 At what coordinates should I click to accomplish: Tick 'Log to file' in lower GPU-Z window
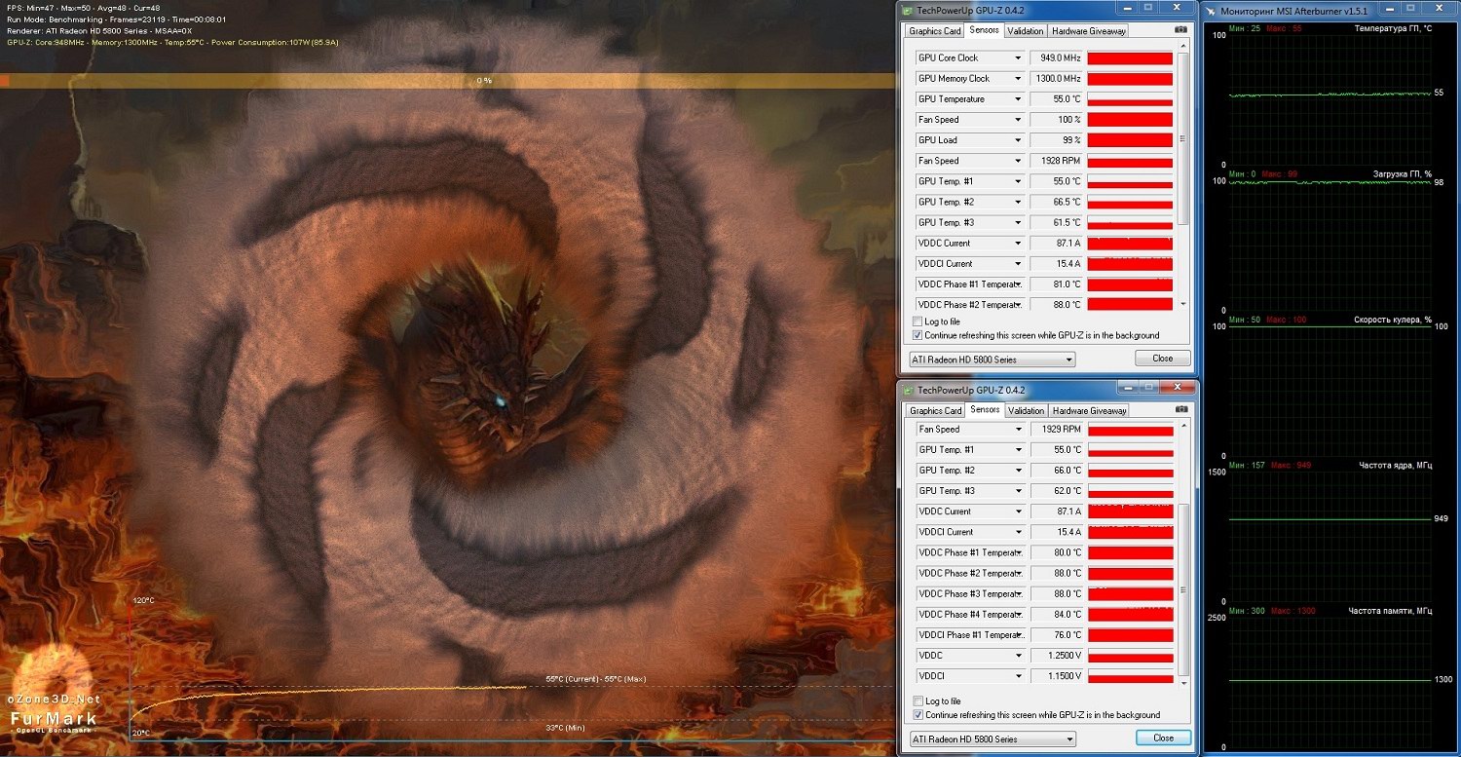(x=918, y=701)
